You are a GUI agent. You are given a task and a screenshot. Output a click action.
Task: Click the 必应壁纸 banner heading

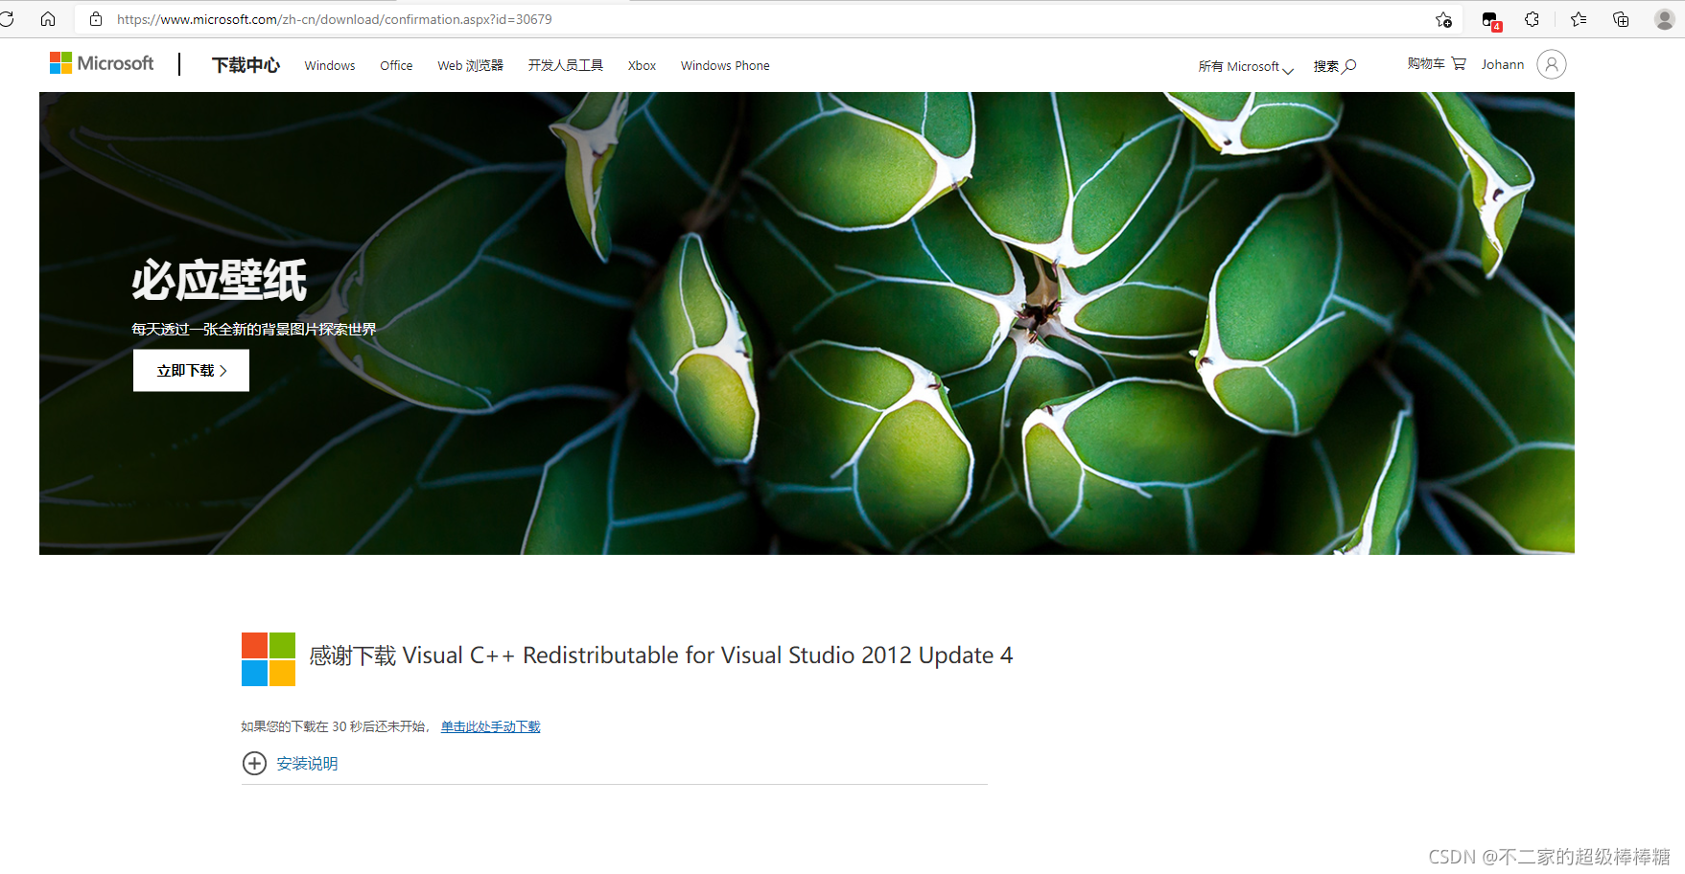(x=220, y=281)
